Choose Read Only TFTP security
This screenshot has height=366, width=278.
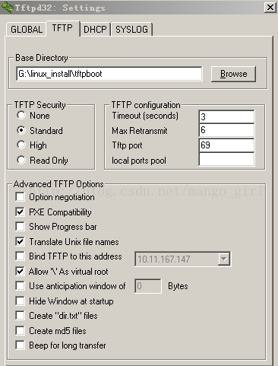pyautogui.click(x=21, y=160)
